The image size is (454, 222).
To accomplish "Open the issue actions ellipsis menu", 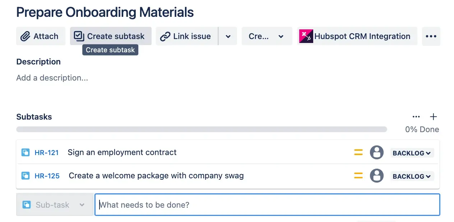I will 431,36.
